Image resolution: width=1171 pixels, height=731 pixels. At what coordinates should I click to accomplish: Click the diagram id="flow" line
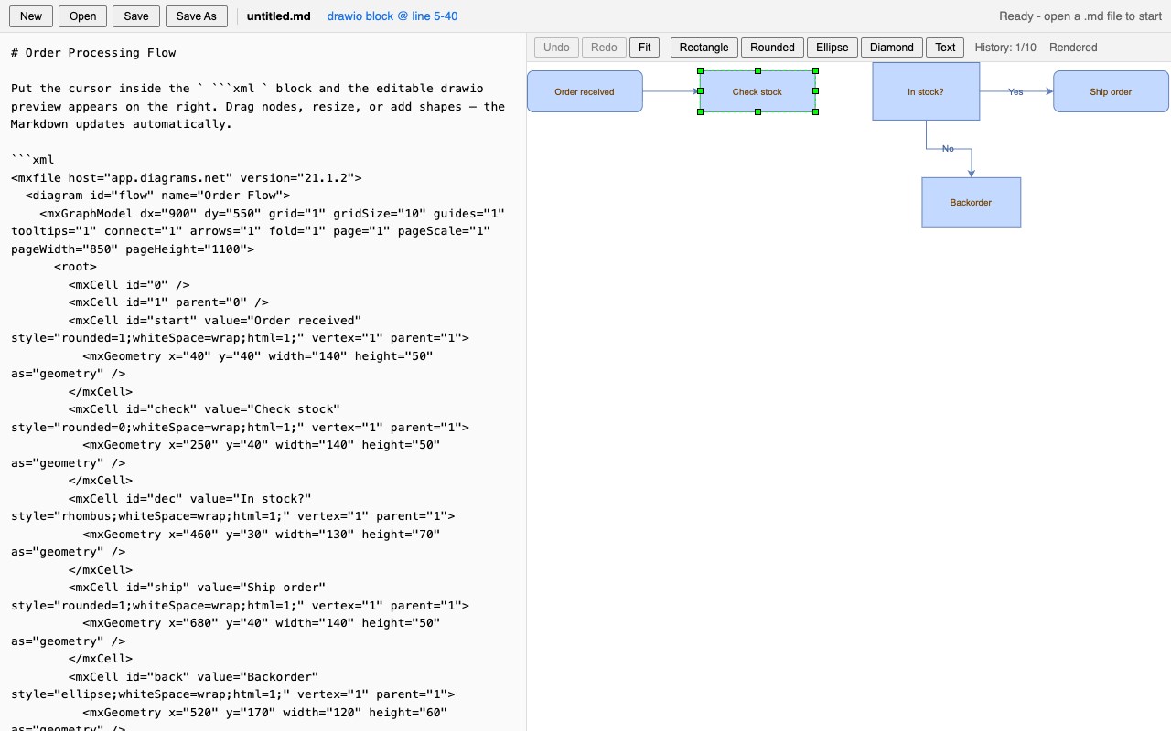(157, 196)
